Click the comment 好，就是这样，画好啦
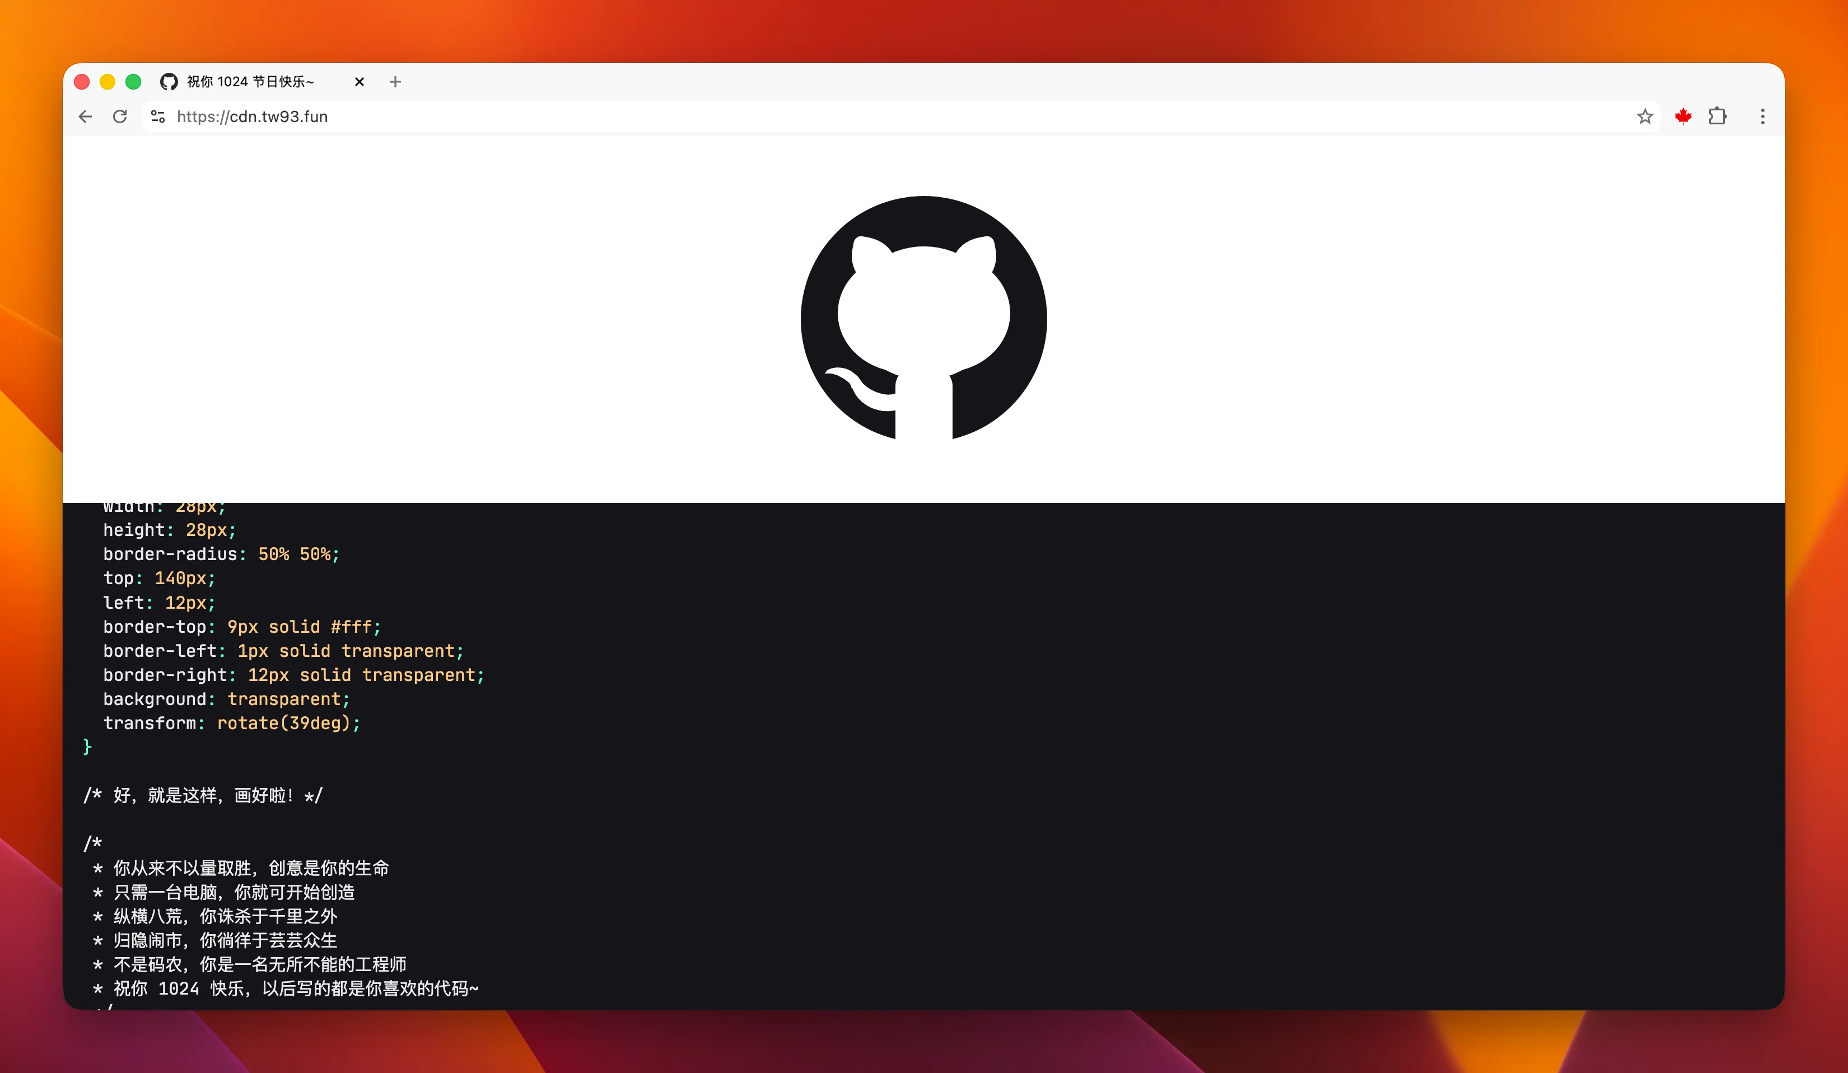 (203, 795)
